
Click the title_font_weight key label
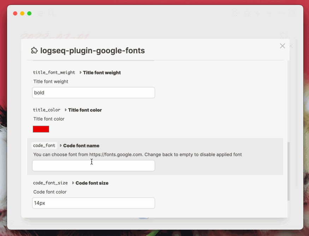point(54,73)
